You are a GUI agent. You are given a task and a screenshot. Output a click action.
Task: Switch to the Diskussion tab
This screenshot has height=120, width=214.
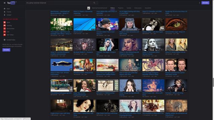(x=138, y=8)
